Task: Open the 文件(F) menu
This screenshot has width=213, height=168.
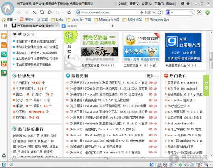Action: 122,4
